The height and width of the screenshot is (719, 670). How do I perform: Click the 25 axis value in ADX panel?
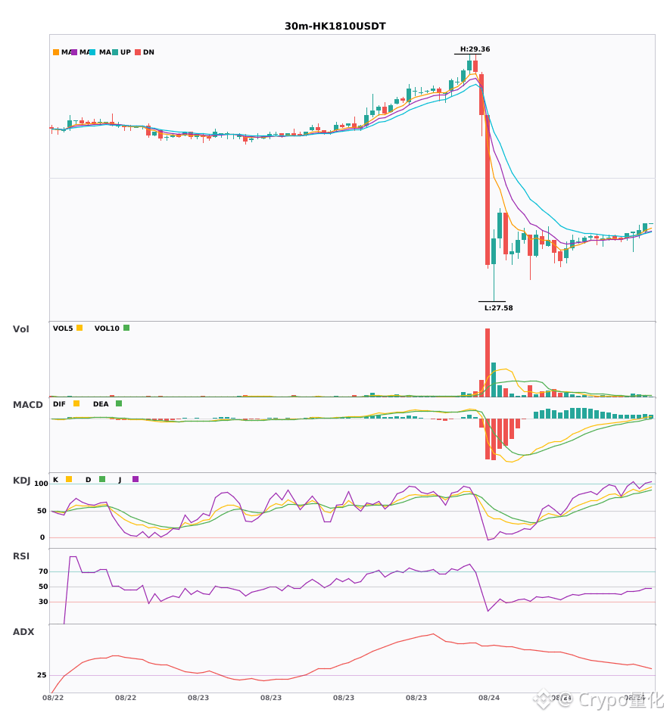tap(42, 675)
